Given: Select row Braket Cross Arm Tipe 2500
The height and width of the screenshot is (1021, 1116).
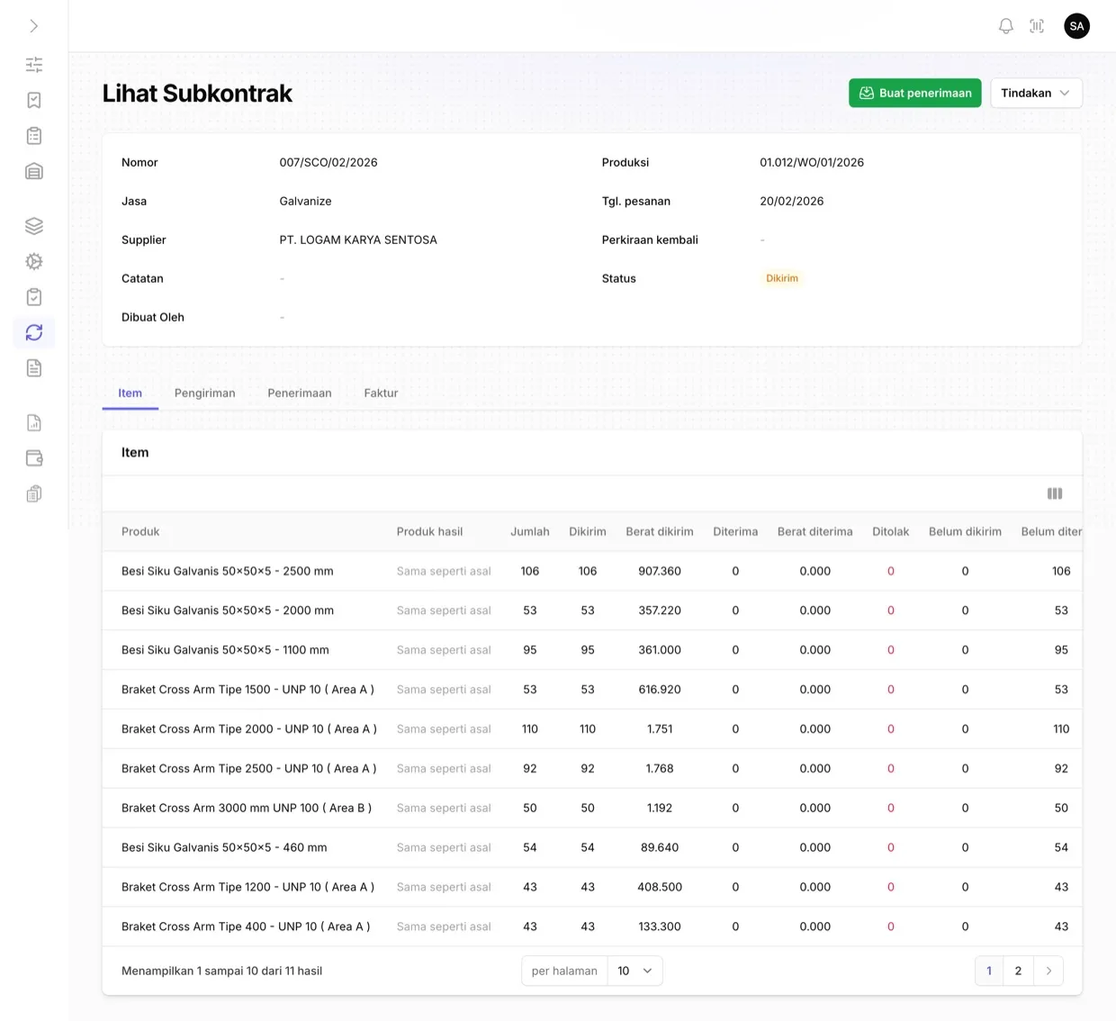Looking at the screenshot, I should pos(592,769).
